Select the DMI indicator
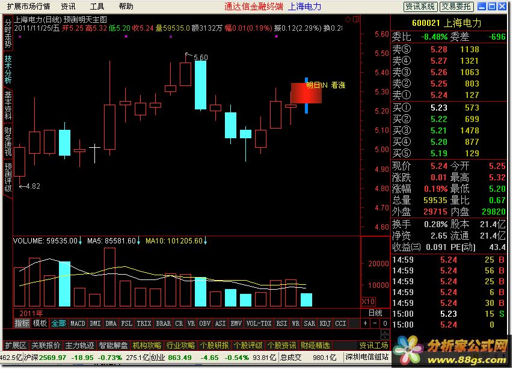The width and height of the screenshot is (513, 369). (95, 323)
